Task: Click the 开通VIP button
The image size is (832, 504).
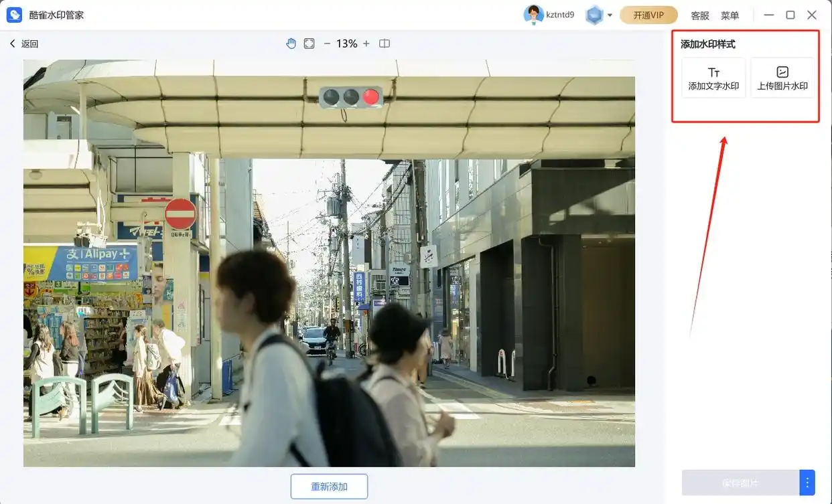Action: pos(648,15)
